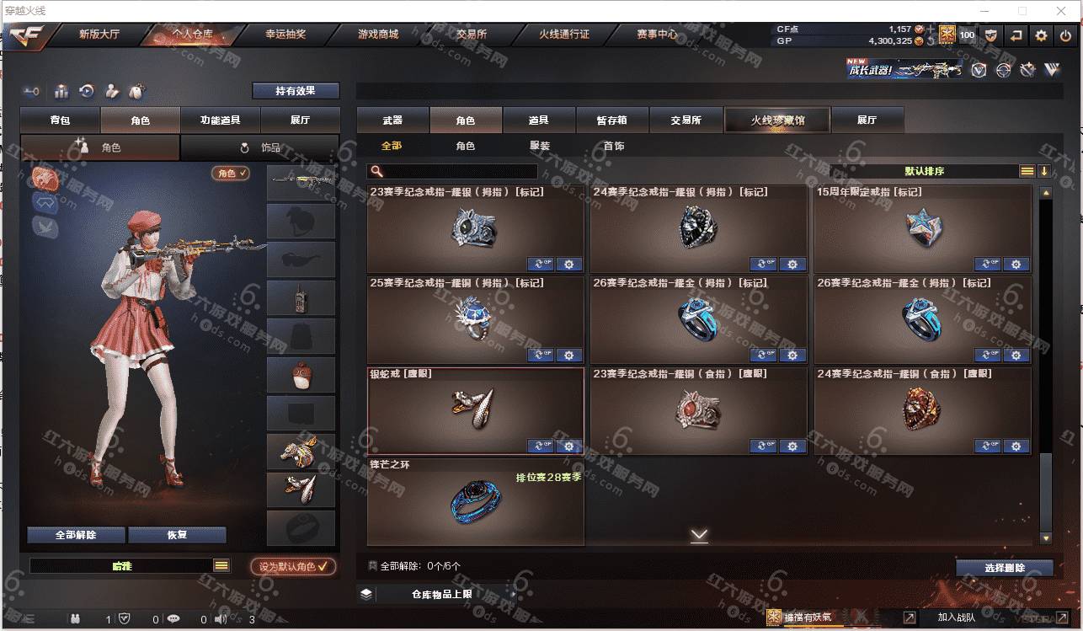The image size is (1083, 631).
Task: Open the ranking podium chart icon
Action: coord(61,91)
